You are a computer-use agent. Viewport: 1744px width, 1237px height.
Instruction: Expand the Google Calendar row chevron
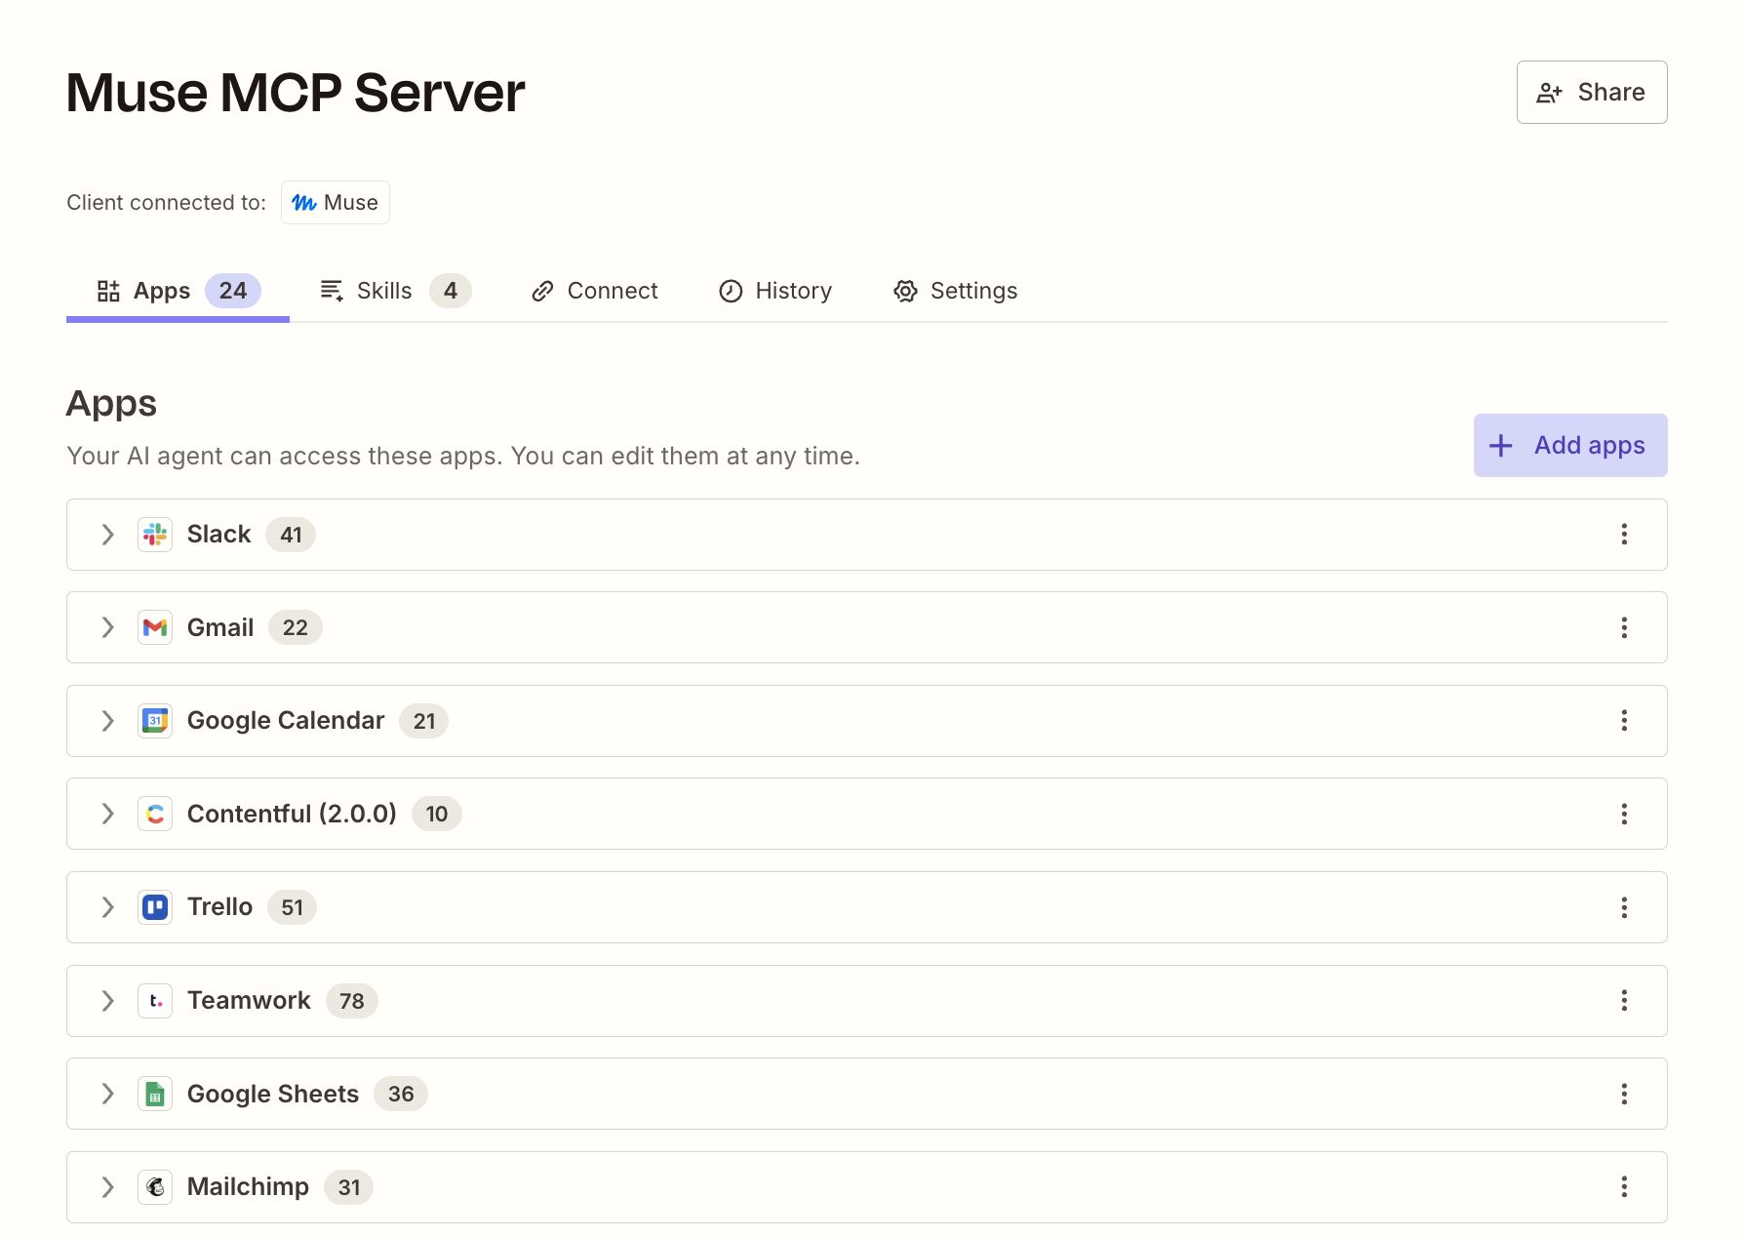pos(107,721)
